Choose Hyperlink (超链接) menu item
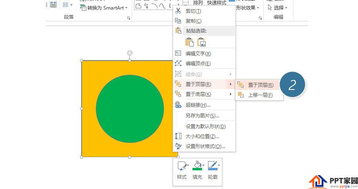 click(204, 105)
